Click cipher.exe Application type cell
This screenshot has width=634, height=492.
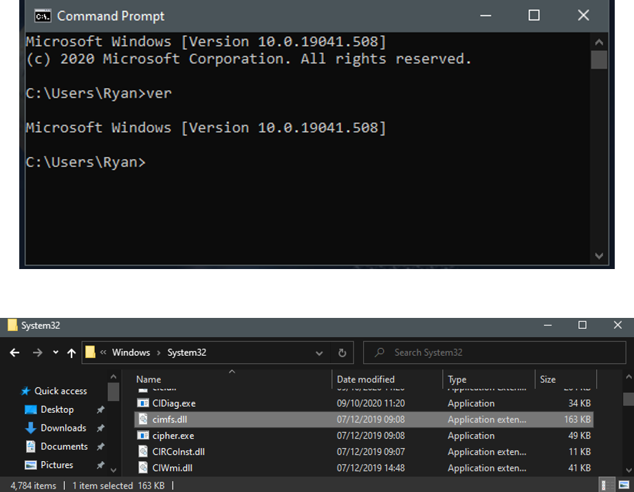[471, 436]
